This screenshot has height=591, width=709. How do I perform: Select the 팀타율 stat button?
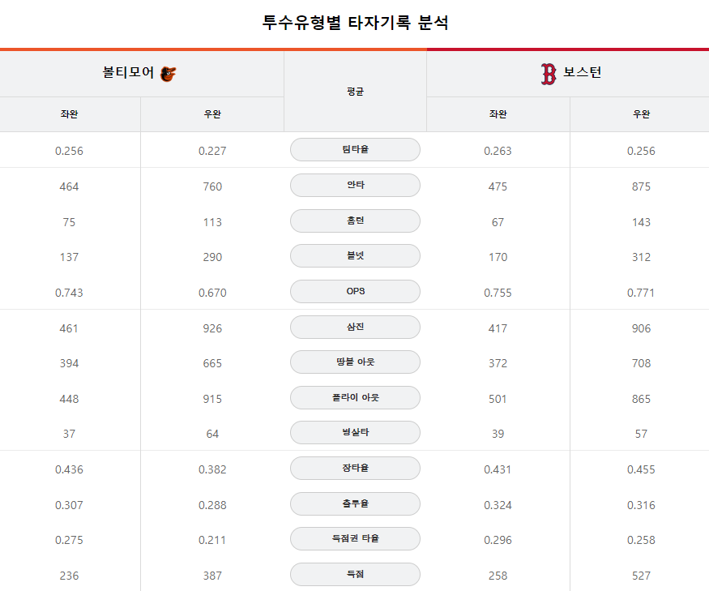[355, 150]
